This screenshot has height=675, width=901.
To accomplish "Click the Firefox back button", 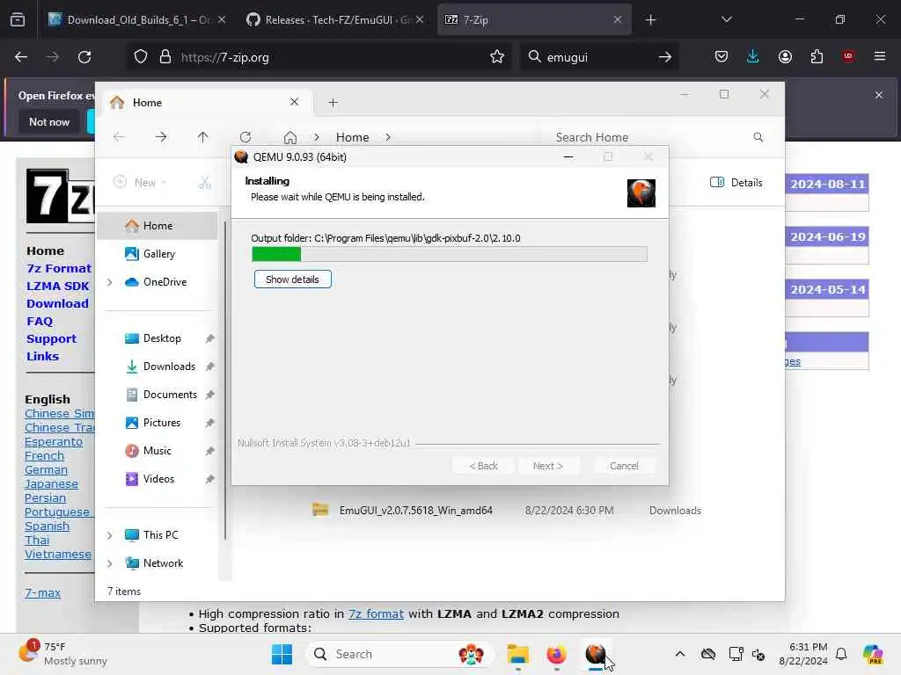I will pyautogui.click(x=21, y=57).
